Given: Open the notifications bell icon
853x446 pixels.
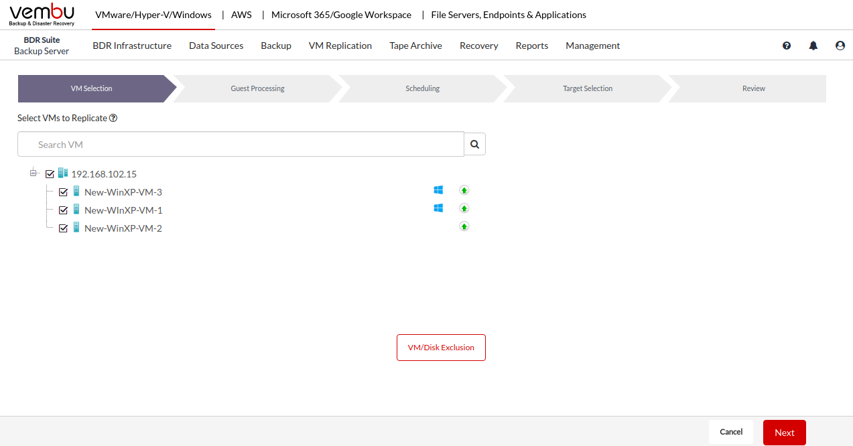Looking at the screenshot, I should (813, 46).
